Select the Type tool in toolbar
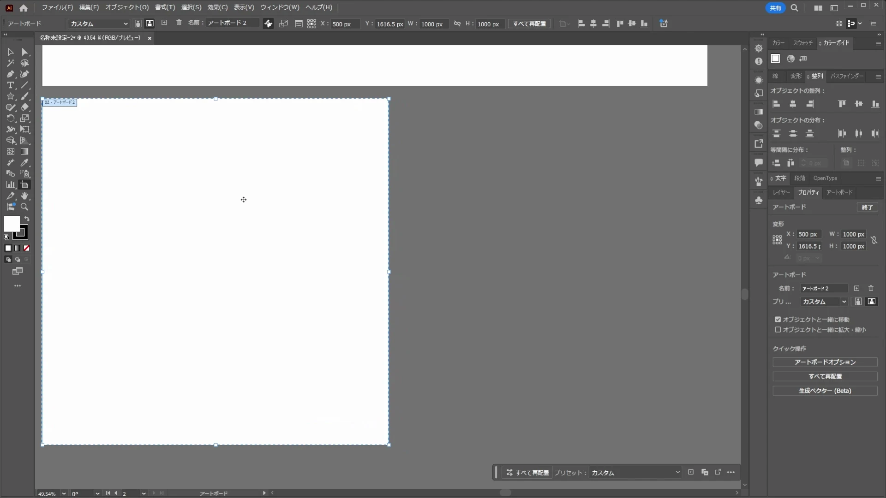The height and width of the screenshot is (498, 886). tap(10, 85)
